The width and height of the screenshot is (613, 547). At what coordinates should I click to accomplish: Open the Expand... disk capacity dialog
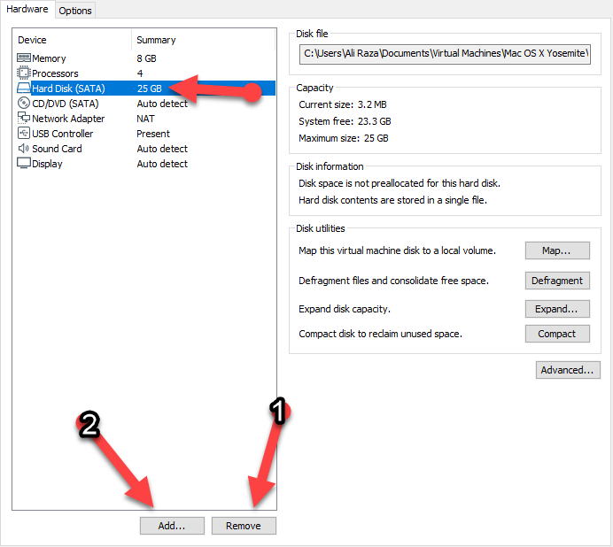[x=557, y=309]
